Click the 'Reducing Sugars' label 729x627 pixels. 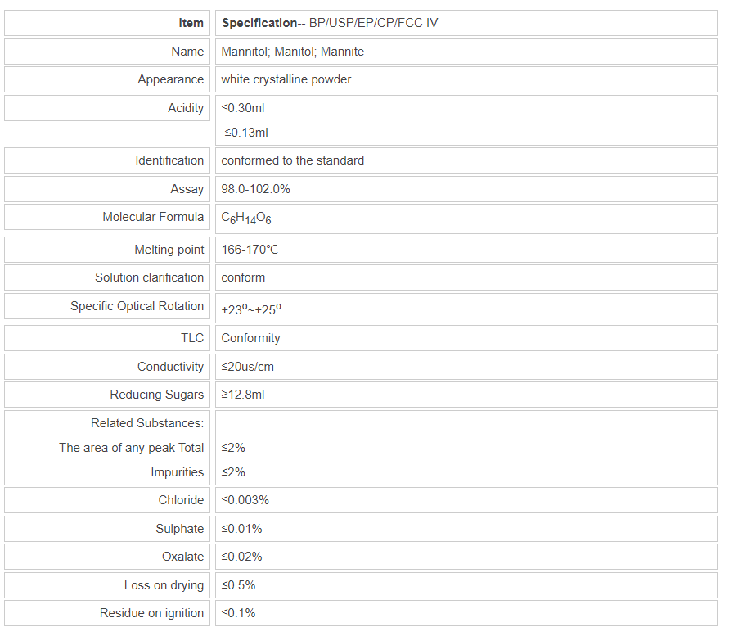click(157, 395)
